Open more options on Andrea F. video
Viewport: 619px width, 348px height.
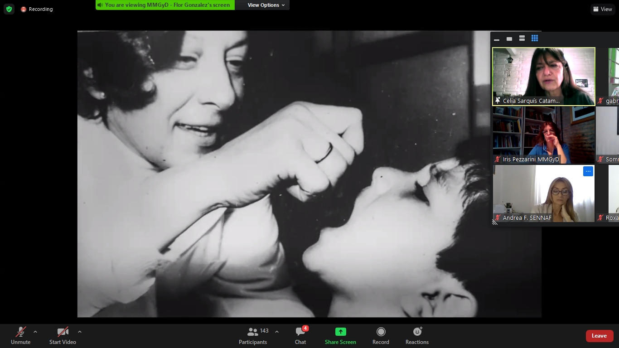pos(588,171)
